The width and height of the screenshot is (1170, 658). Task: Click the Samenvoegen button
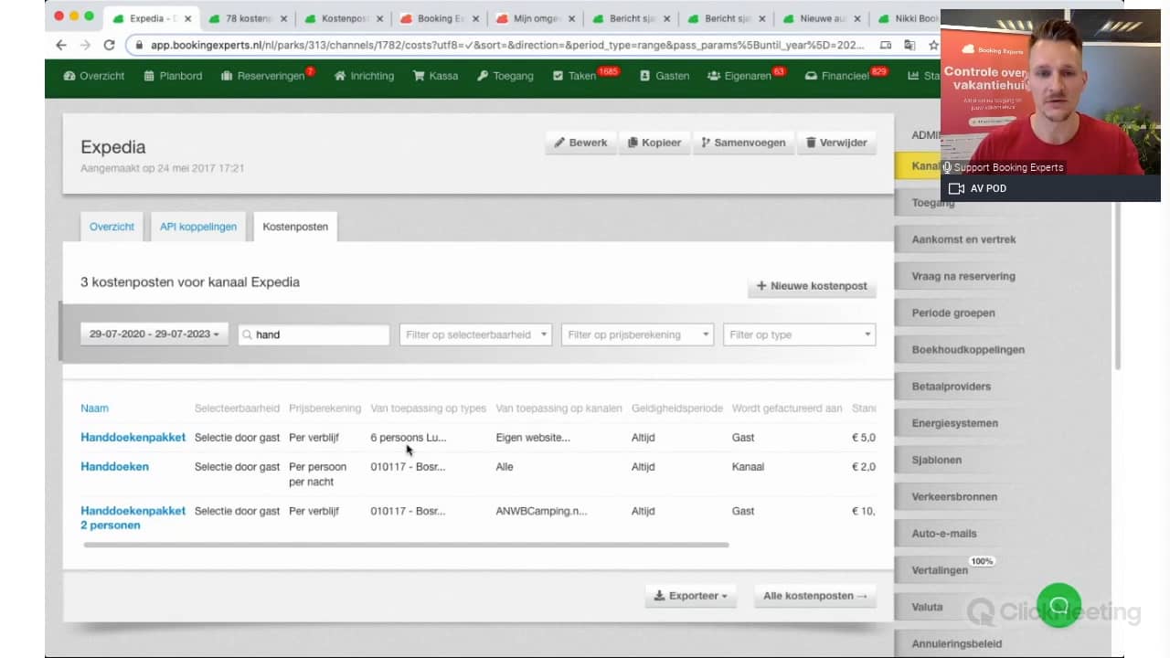(743, 143)
